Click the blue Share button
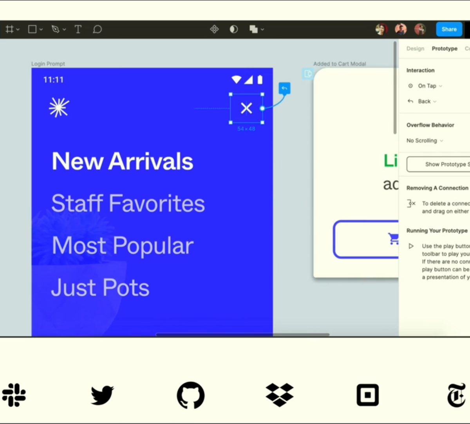 coord(449,29)
